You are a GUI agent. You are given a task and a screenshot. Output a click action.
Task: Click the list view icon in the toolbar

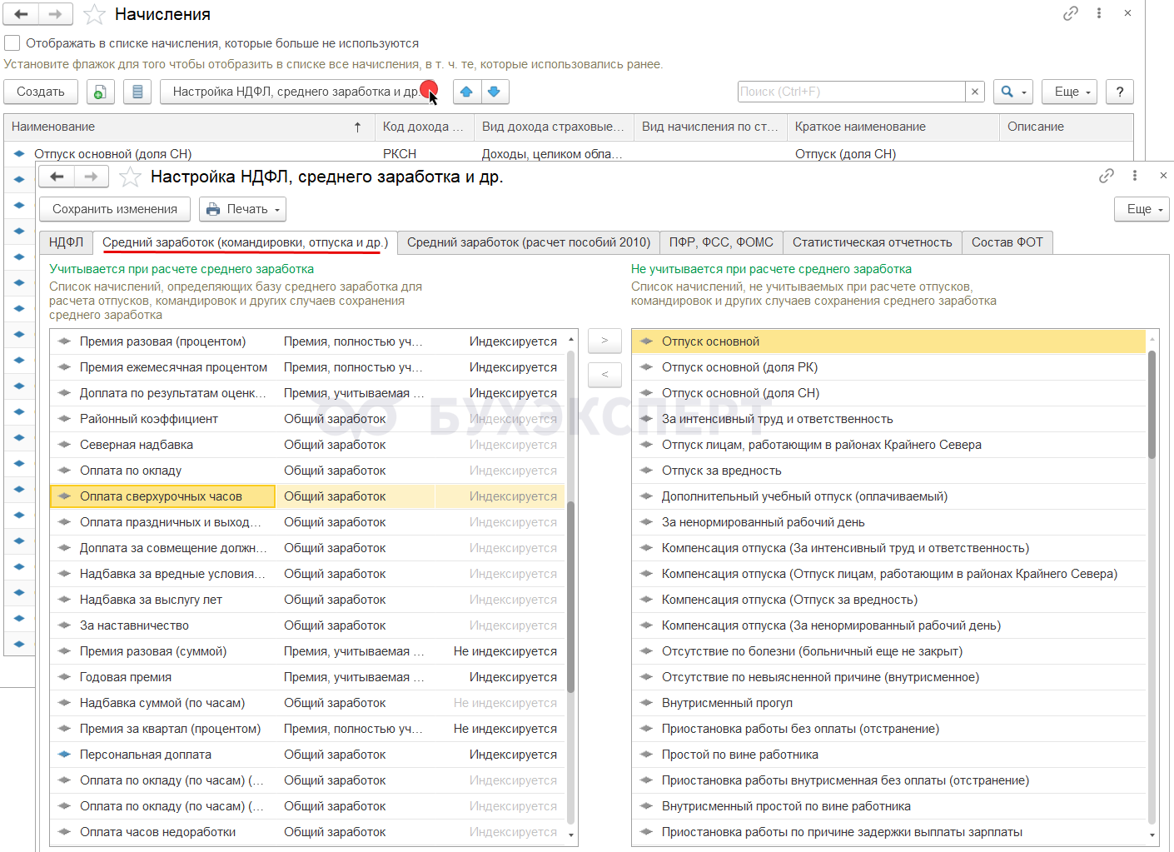pos(137,92)
